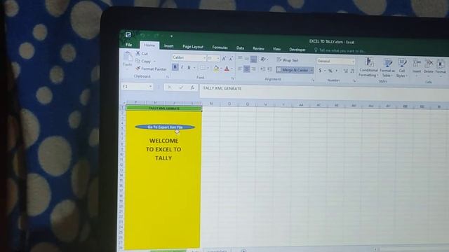Toggle Italic formatting
The height and width of the screenshot is (252, 449).
(182, 67)
